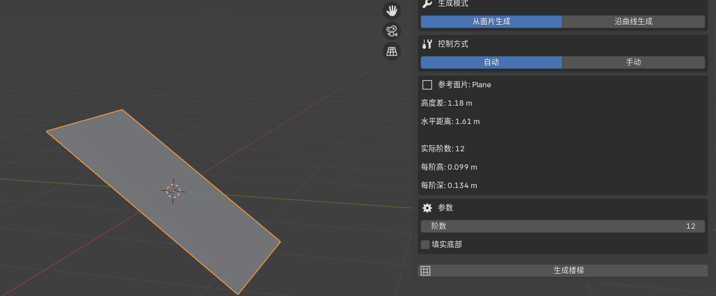Switch control mode to 手动
Viewport: 716px width, 296px height.
633,62
